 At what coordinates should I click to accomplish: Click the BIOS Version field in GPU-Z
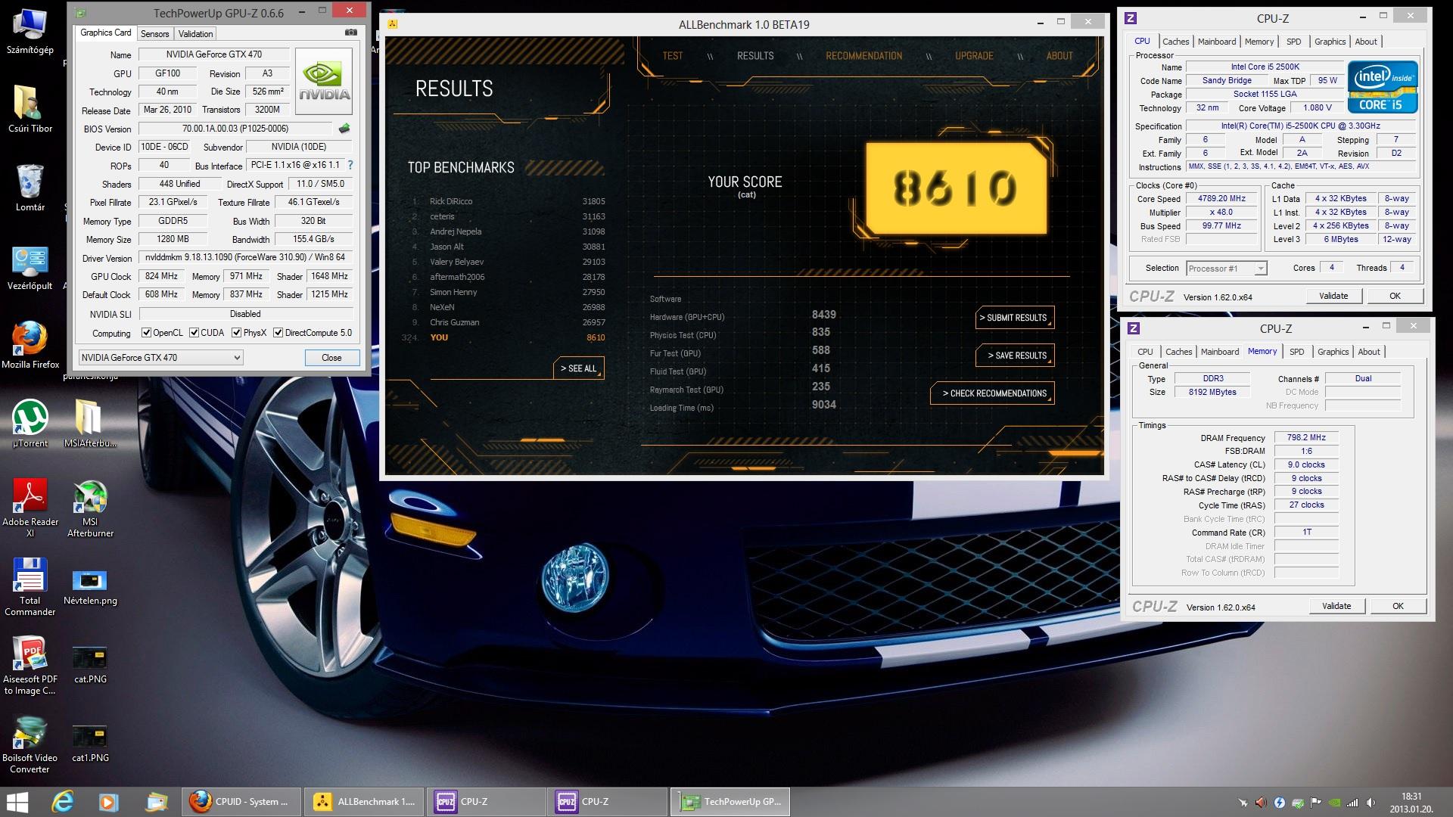coord(235,129)
